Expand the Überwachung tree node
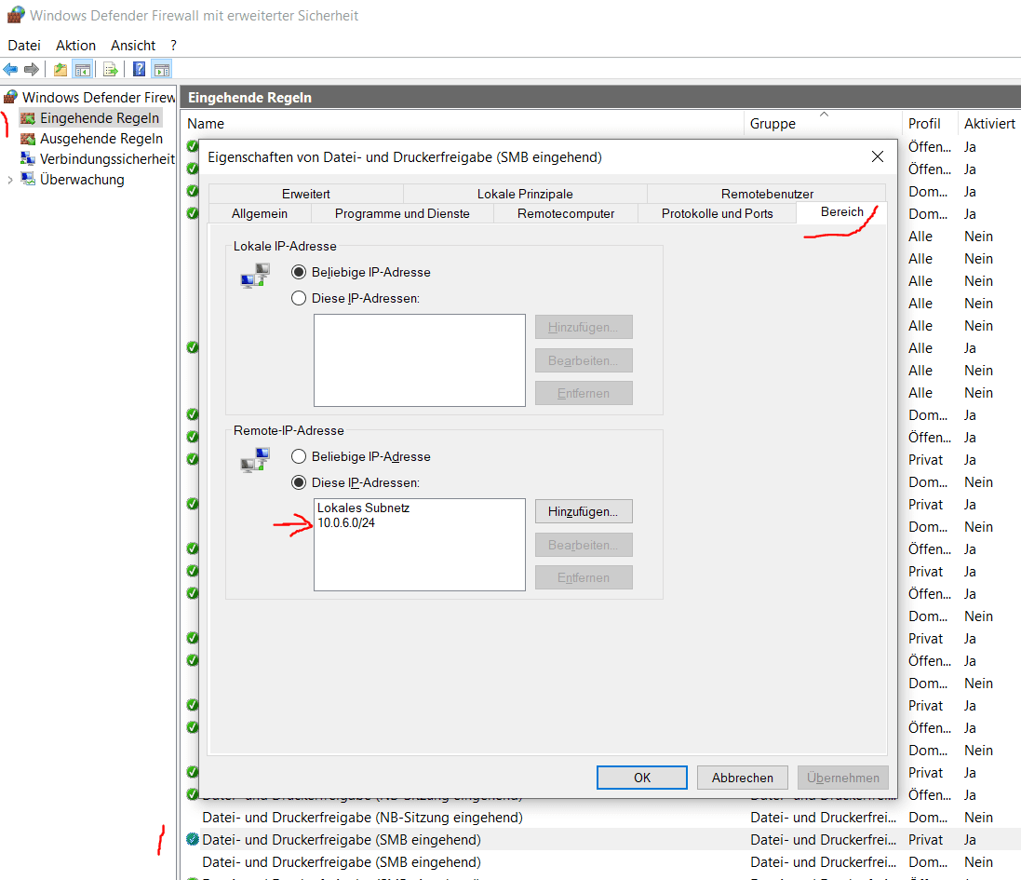 [x=9, y=180]
